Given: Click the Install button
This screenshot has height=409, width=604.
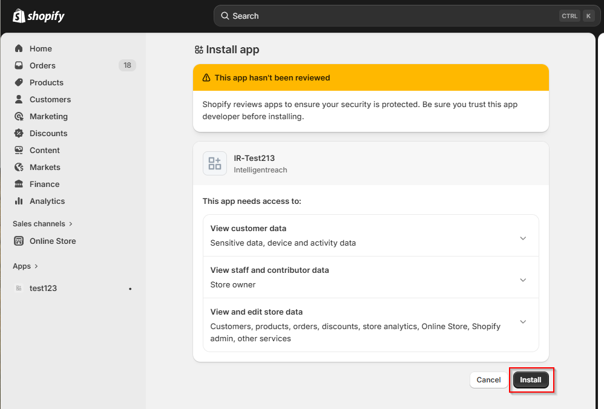Looking at the screenshot, I should (x=531, y=380).
